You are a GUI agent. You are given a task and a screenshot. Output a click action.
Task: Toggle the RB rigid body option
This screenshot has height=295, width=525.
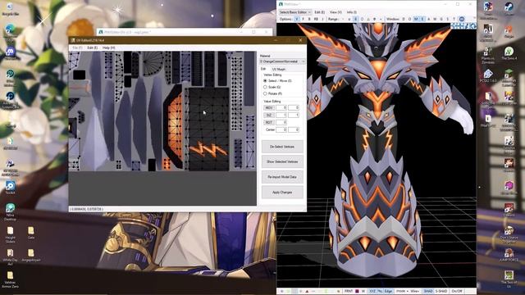click(316, 19)
